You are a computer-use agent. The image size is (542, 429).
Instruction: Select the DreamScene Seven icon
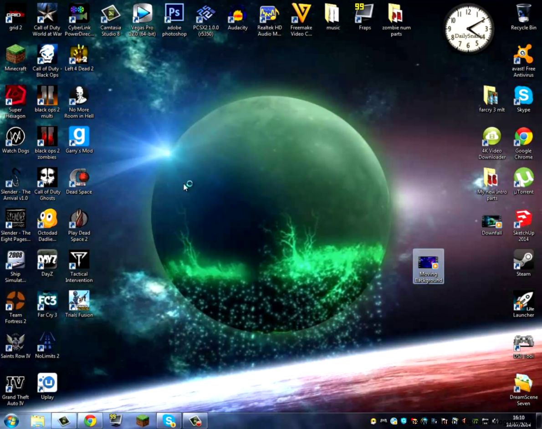[523, 389]
